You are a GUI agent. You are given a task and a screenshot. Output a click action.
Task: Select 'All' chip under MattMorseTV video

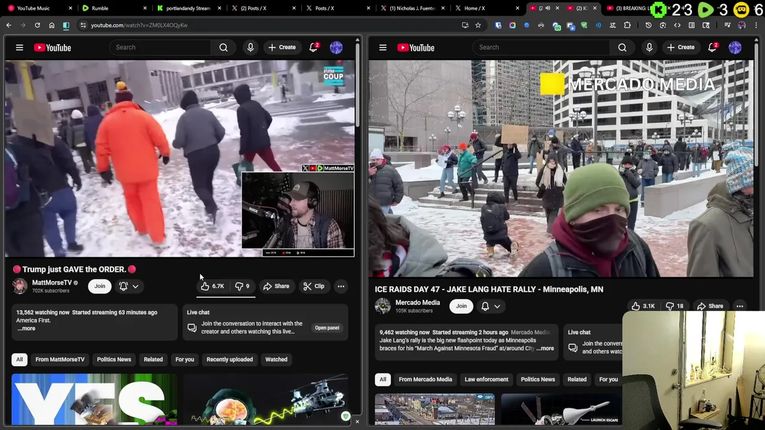[19, 360]
